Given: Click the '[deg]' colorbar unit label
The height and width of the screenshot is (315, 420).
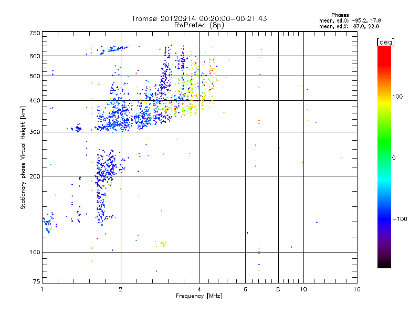Looking at the screenshot, I should [385, 42].
